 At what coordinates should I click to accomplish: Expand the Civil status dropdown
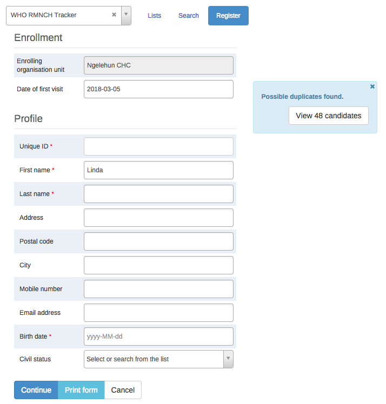click(228, 359)
